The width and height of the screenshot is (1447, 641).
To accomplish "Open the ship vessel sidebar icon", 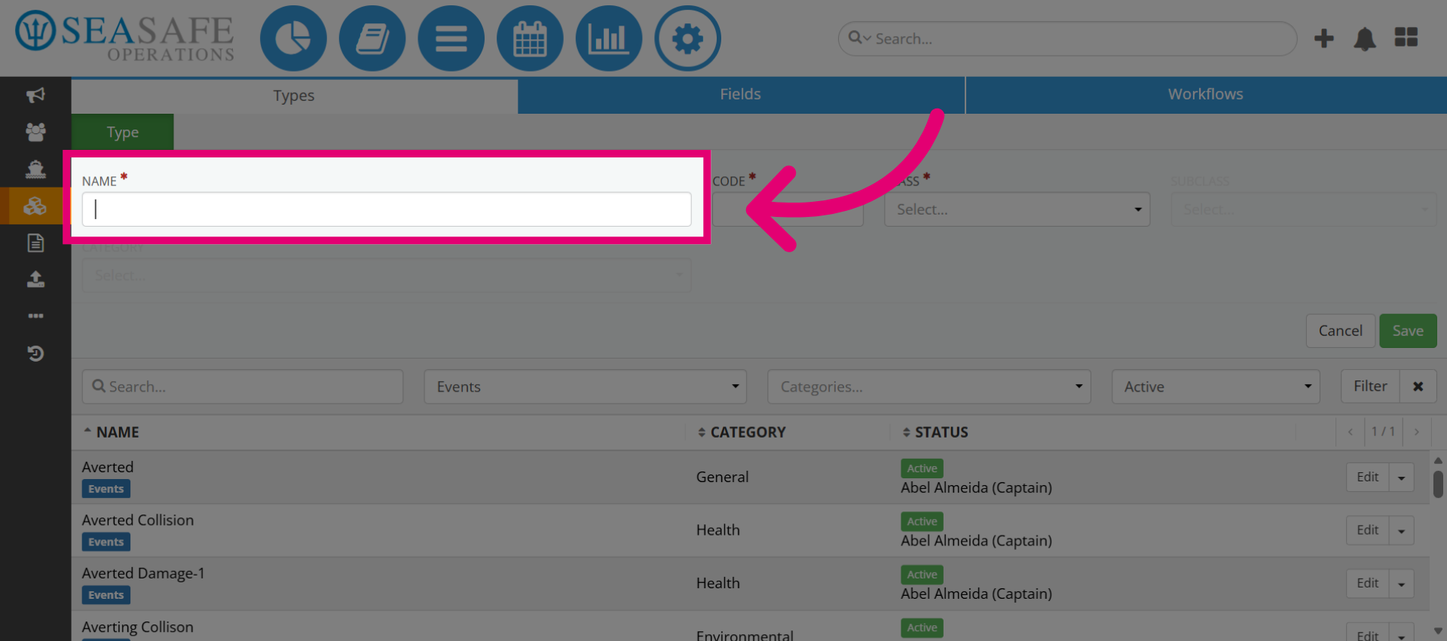I will point(35,169).
